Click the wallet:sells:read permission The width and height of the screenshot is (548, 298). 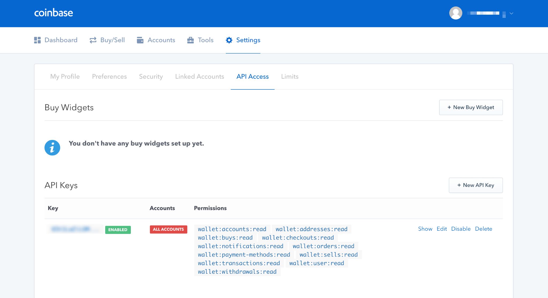[x=329, y=255]
